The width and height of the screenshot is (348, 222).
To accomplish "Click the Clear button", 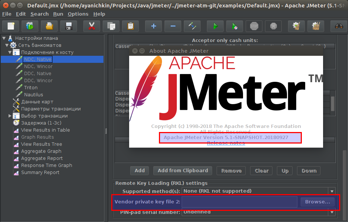I will 261,171.
